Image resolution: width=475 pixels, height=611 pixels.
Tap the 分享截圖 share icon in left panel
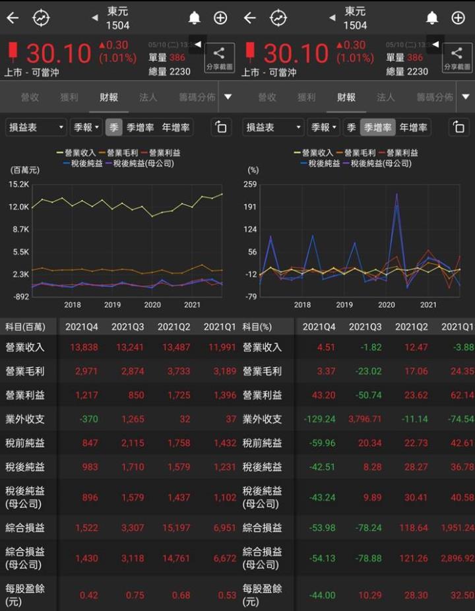click(x=220, y=57)
